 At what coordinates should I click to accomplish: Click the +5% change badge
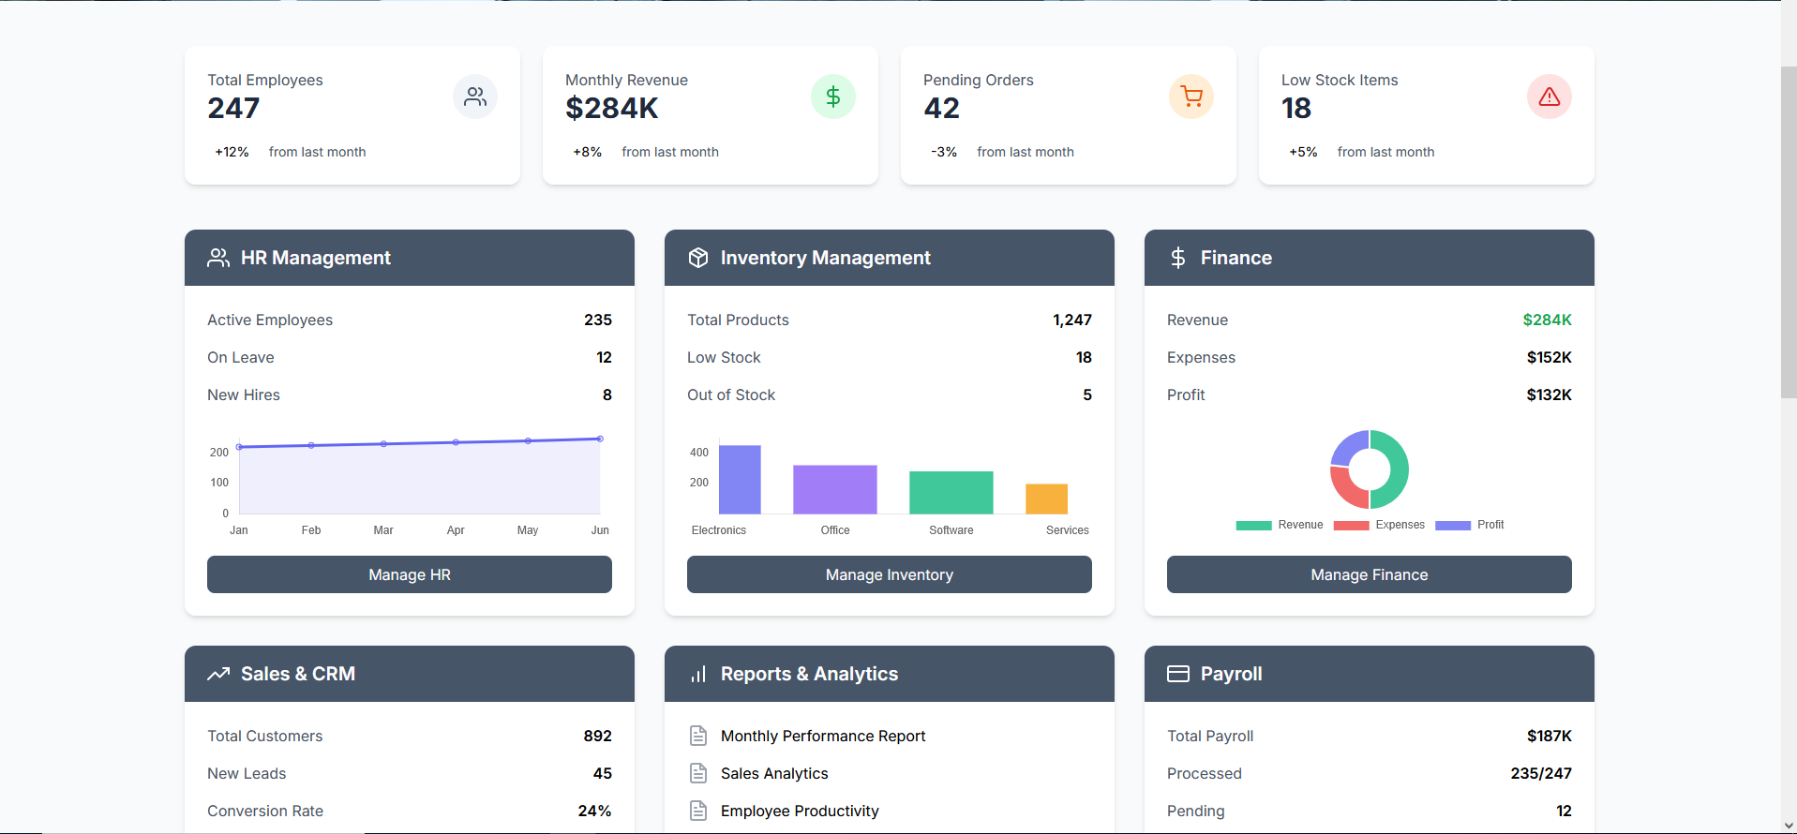(x=1304, y=152)
